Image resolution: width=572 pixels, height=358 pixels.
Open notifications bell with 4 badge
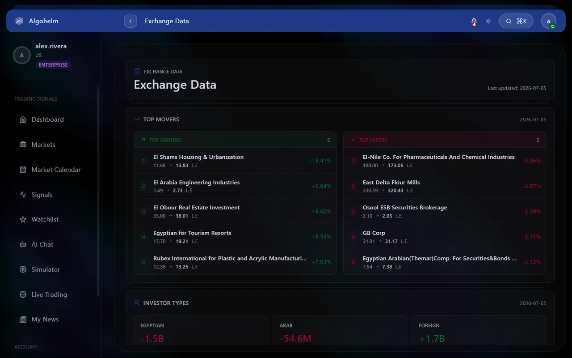(474, 21)
